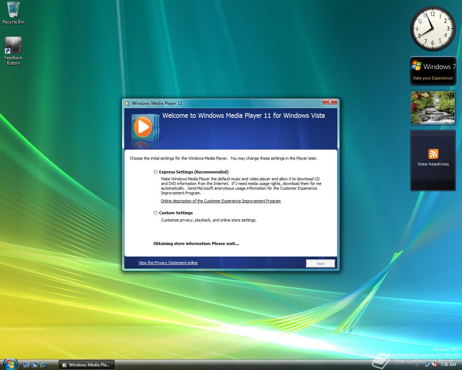This screenshot has height=370, width=462.
Task: Select Custom Settings radio button
Action: tap(156, 213)
